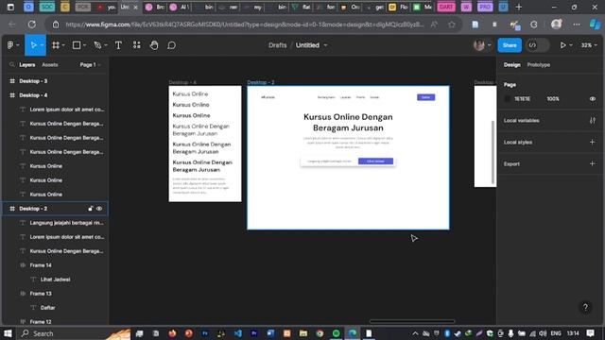Select the Frame 14 layer
Image resolution: width=605 pixels, height=340 pixels.
(55, 265)
